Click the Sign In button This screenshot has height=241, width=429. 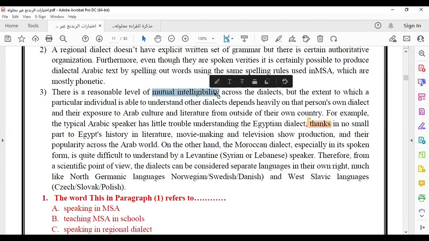pos(412,26)
